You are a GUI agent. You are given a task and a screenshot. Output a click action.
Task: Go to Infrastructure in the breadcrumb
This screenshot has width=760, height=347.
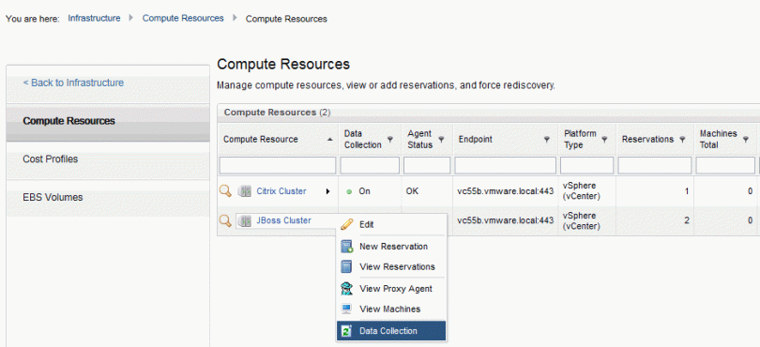tap(94, 19)
